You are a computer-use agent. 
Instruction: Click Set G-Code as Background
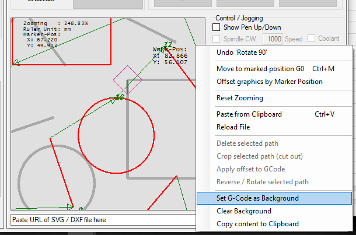(257, 198)
